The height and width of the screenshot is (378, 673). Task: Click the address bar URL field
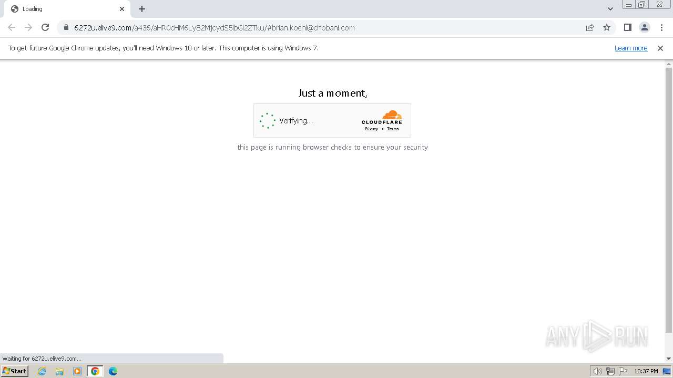(x=326, y=27)
